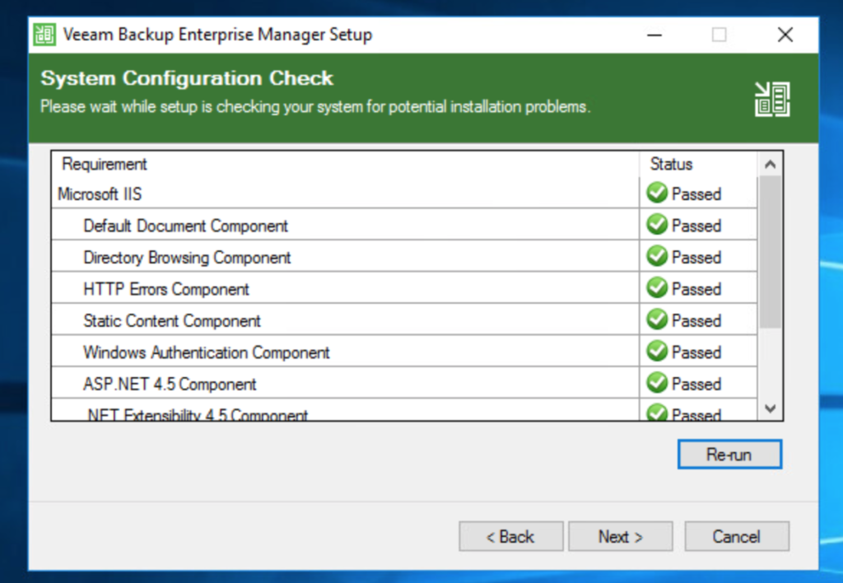843x583 pixels.
Task: Minimize the Veeam setup window
Action: (654, 35)
